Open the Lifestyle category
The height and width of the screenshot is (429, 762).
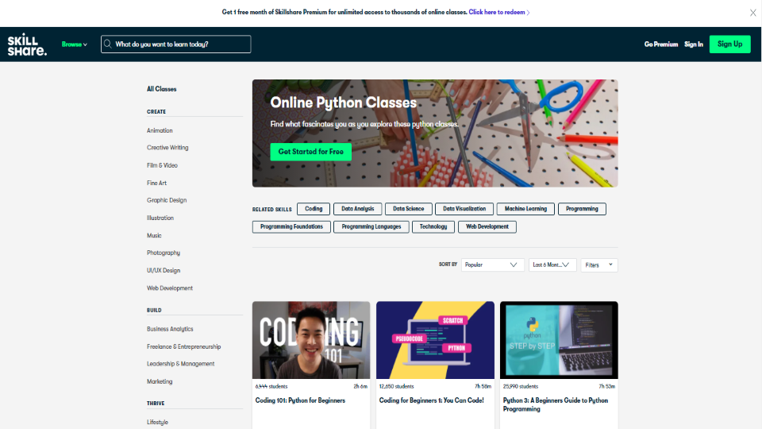point(157,422)
